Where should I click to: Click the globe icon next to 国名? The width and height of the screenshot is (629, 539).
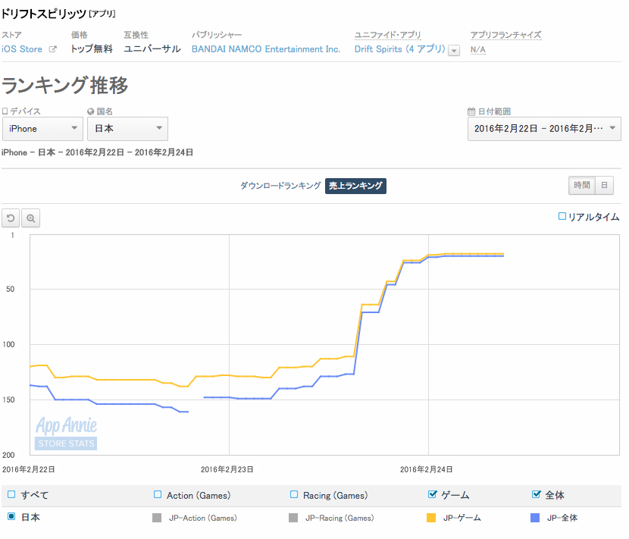(x=91, y=111)
